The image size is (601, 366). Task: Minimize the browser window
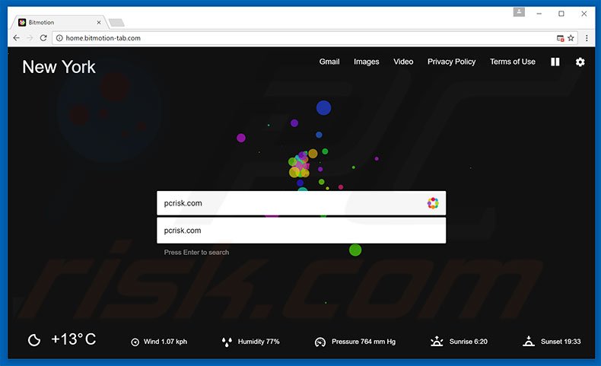[539, 14]
